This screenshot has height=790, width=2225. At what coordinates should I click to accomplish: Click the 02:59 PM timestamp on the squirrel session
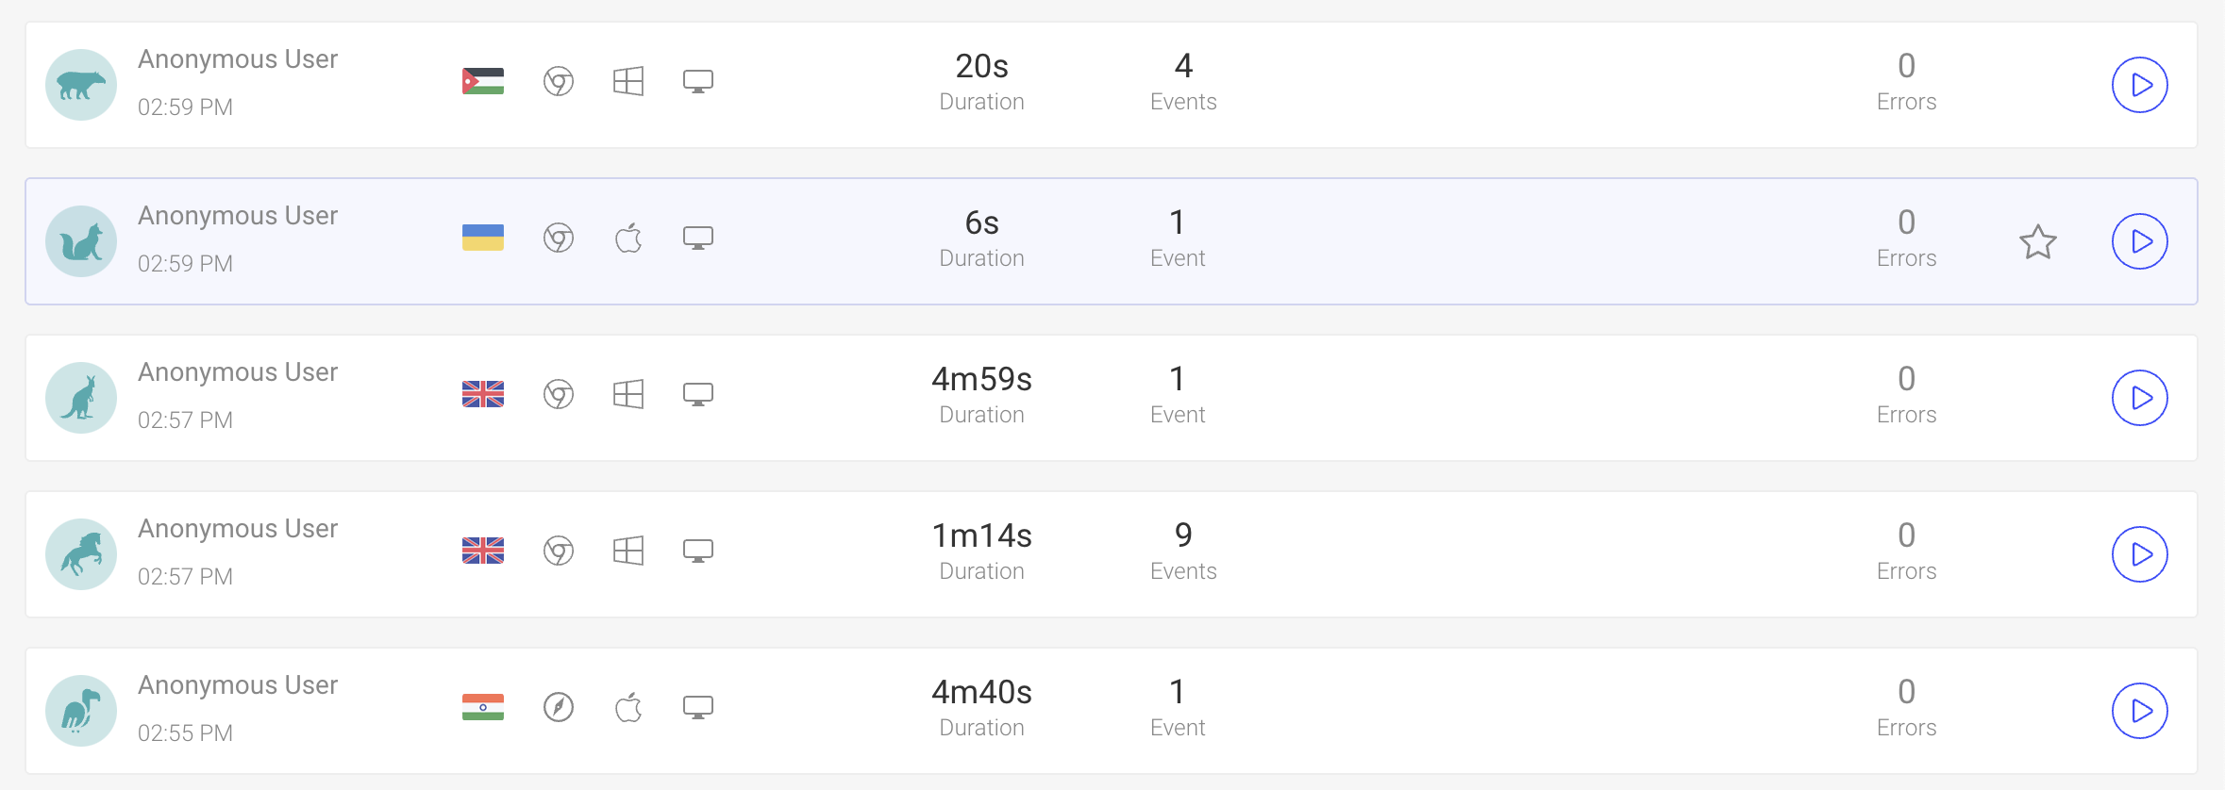pos(186,264)
